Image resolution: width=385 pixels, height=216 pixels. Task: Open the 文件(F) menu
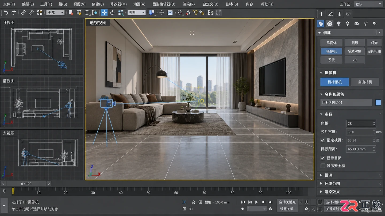pos(9,4)
